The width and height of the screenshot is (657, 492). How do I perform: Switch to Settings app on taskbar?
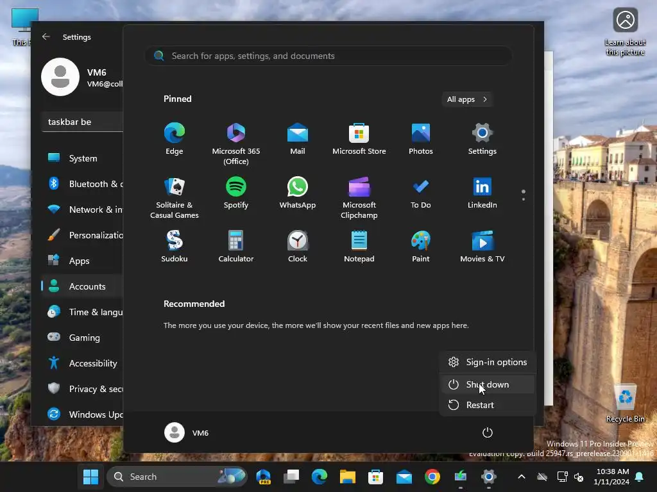[488, 477]
